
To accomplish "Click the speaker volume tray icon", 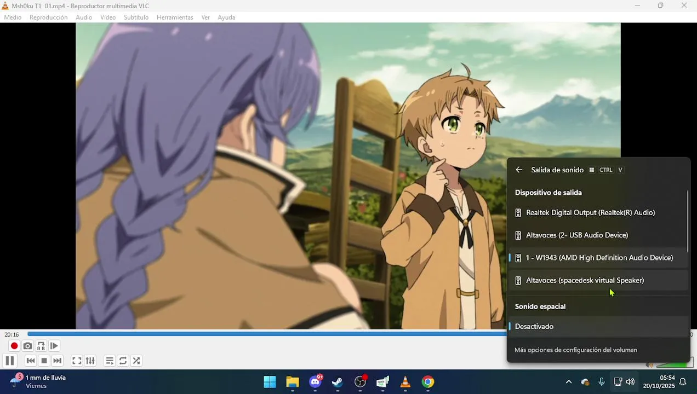I will 631,382.
